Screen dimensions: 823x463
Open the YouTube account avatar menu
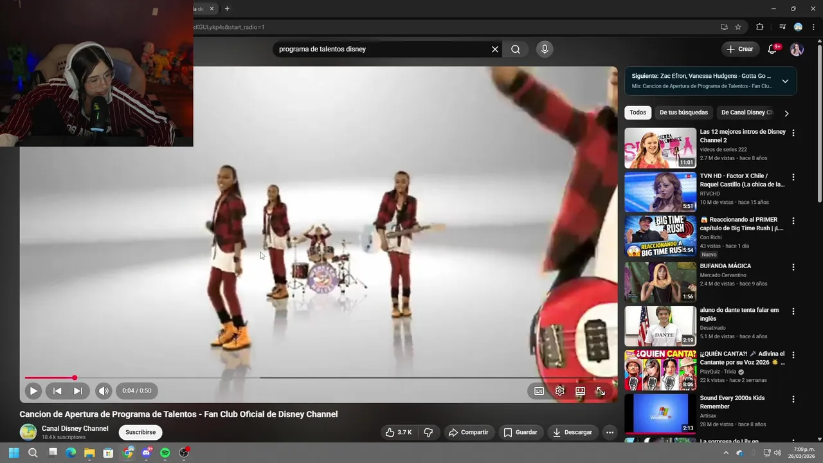pyautogui.click(x=797, y=50)
